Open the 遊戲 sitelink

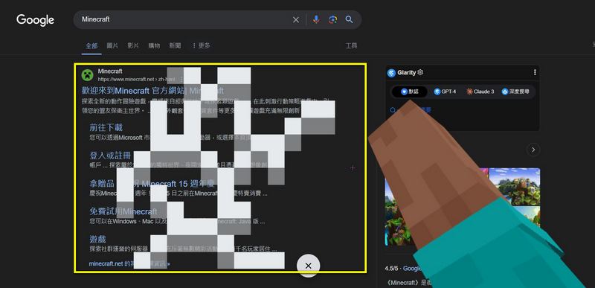coord(97,239)
